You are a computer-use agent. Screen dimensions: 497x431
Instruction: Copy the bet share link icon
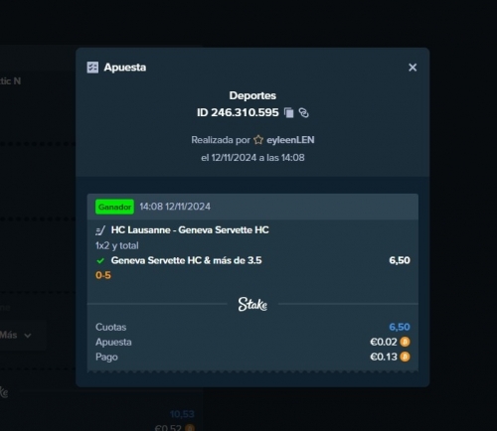click(x=304, y=113)
